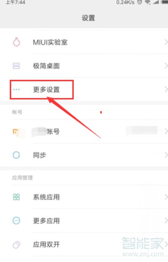Tap the three-dot 更多设置 icon
Viewport: 168px width, 262px height.
[x=16, y=90]
